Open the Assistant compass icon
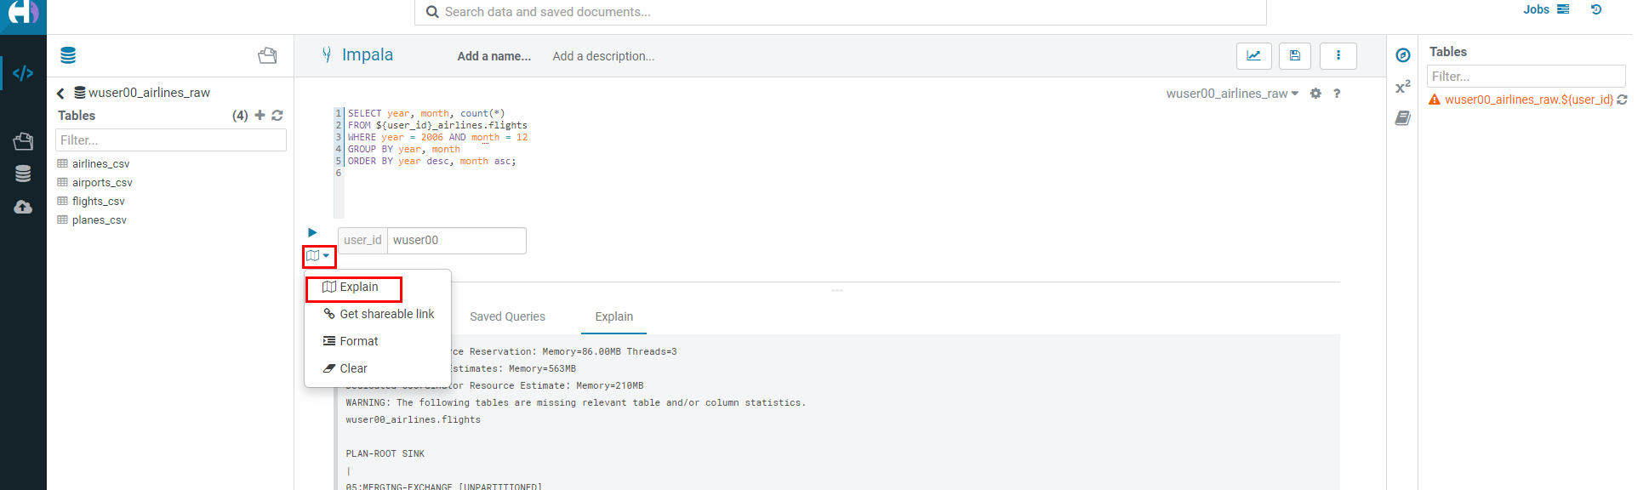Image resolution: width=1649 pixels, height=490 pixels. [x=1403, y=55]
